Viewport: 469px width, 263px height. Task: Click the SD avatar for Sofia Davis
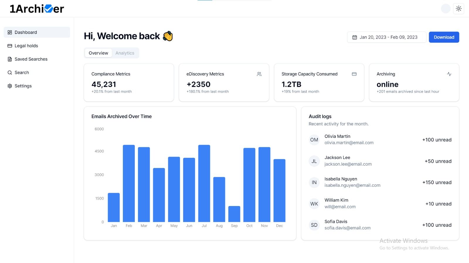pos(314,225)
